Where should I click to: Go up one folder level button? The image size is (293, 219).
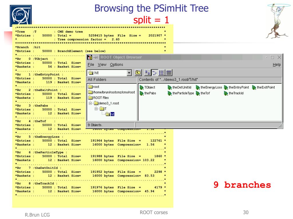[138, 73]
